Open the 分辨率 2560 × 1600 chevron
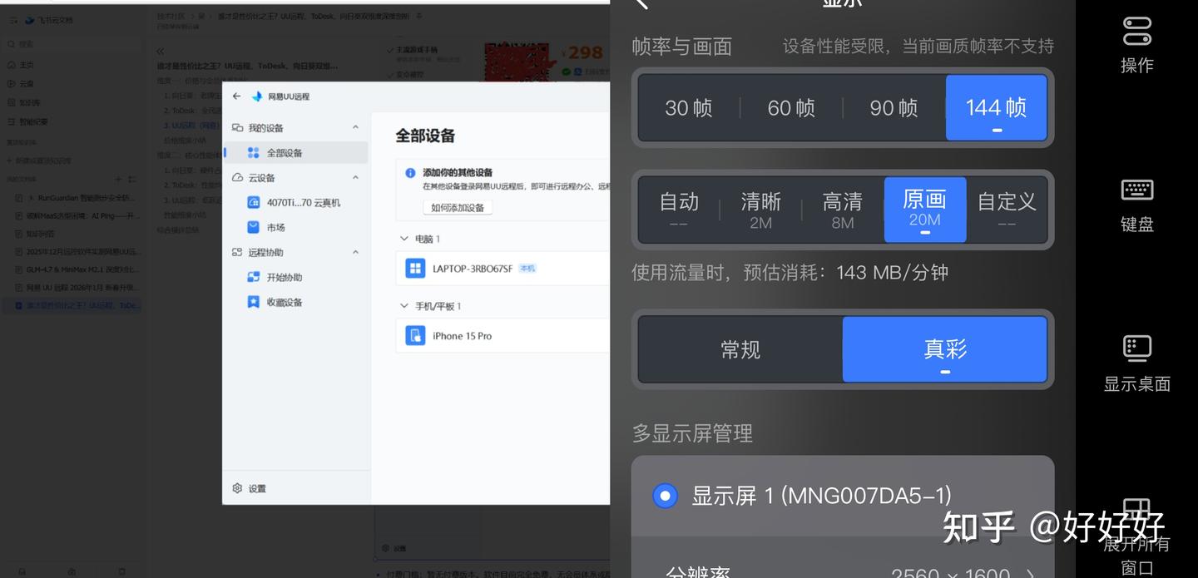Image resolution: width=1198 pixels, height=578 pixels. point(1032,573)
